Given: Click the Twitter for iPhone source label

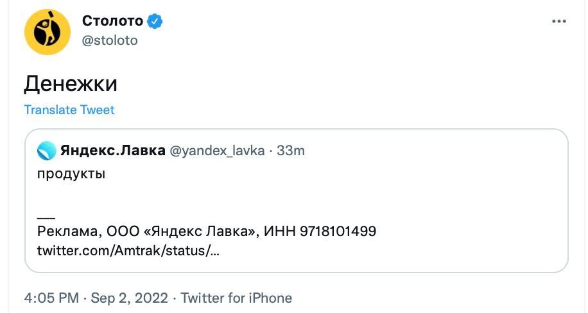Looking at the screenshot, I should pyautogui.click(x=236, y=298).
